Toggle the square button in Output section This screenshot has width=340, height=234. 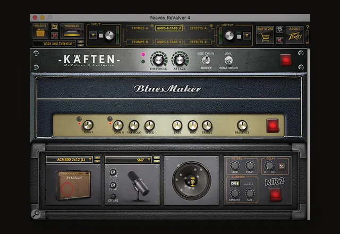(239, 36)
